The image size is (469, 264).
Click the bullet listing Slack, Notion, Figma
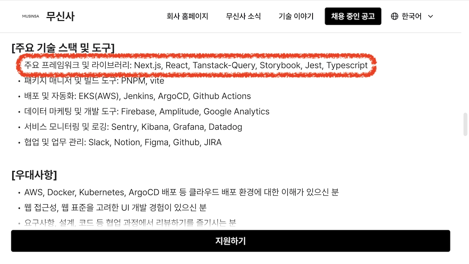coord(123,142)
